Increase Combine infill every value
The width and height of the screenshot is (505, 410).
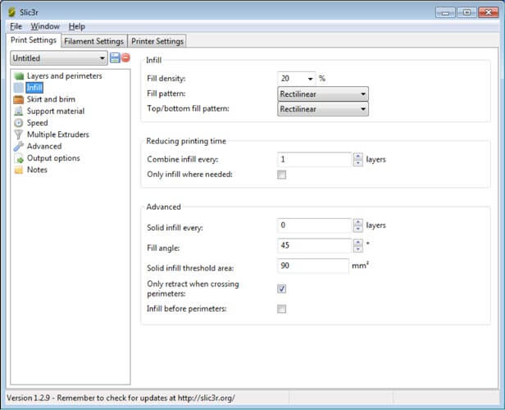[357, 156]
